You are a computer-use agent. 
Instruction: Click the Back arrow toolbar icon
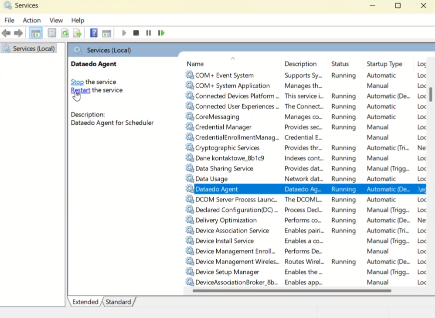(x=6, y=33)
